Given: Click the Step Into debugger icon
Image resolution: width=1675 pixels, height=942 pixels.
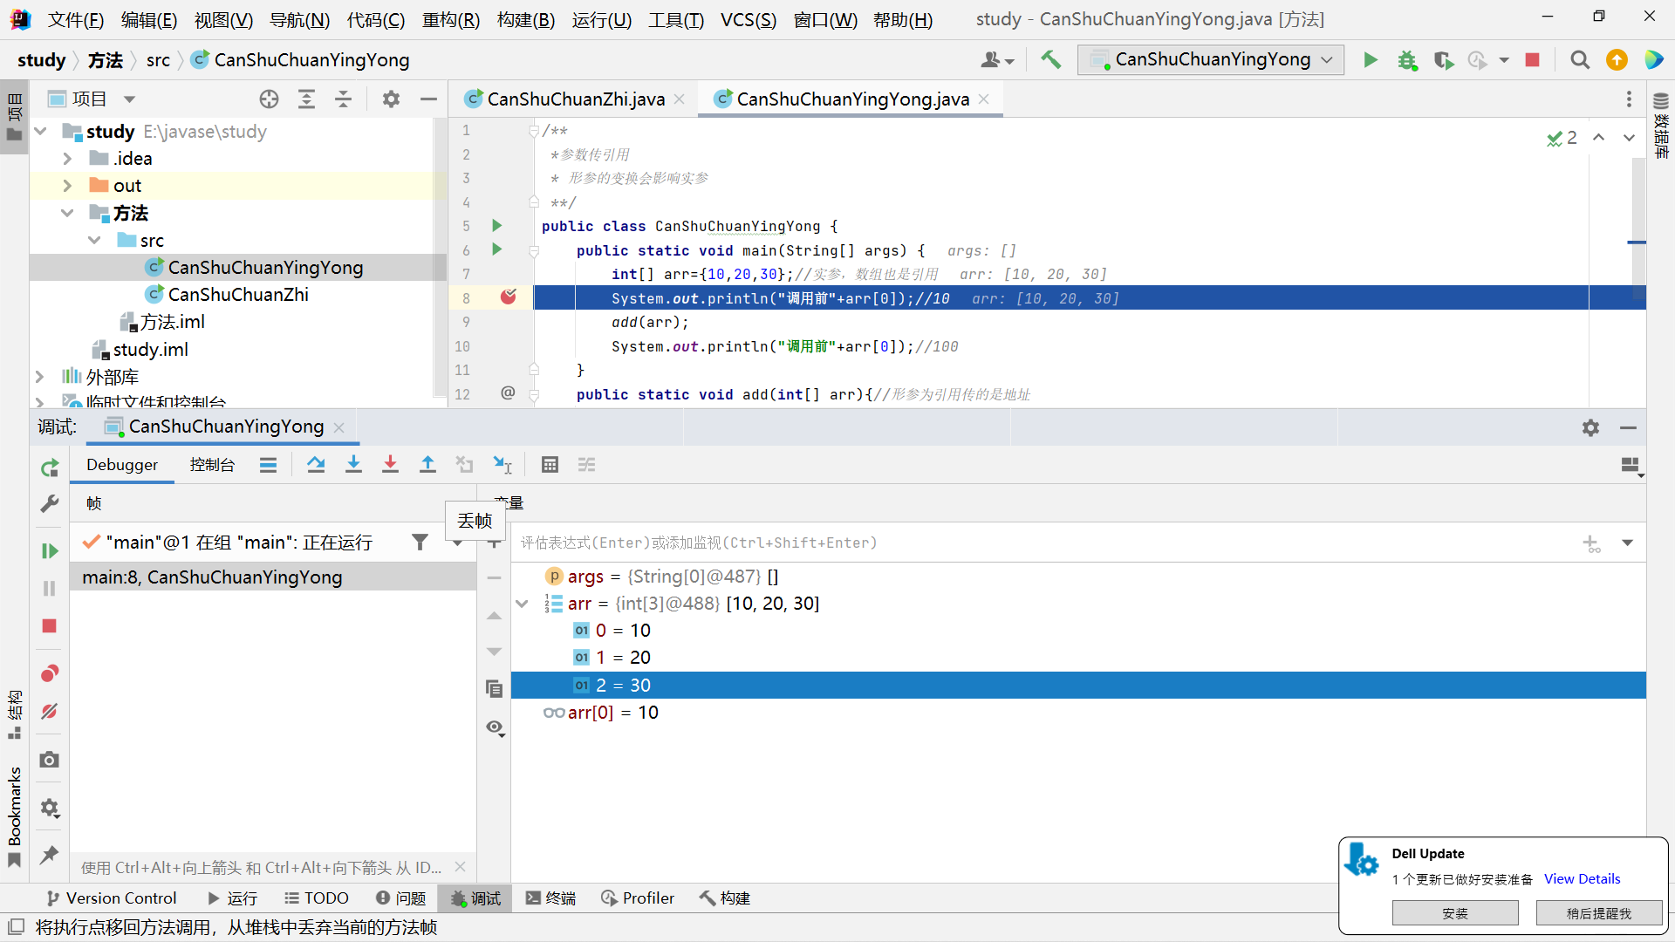Looking at the screenshot, I should (353, 465).
